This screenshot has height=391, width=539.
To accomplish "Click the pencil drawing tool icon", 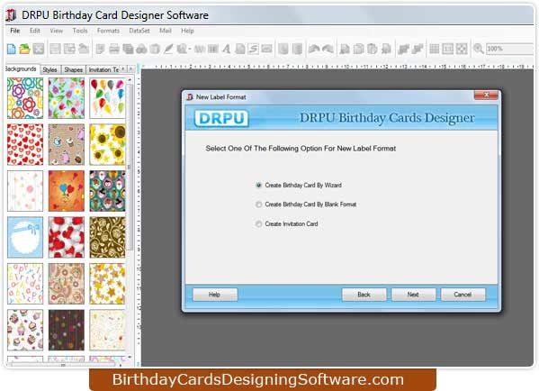I will (168, 49).
